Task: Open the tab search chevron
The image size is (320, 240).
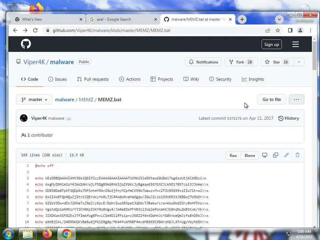Action: click(279, 19)
